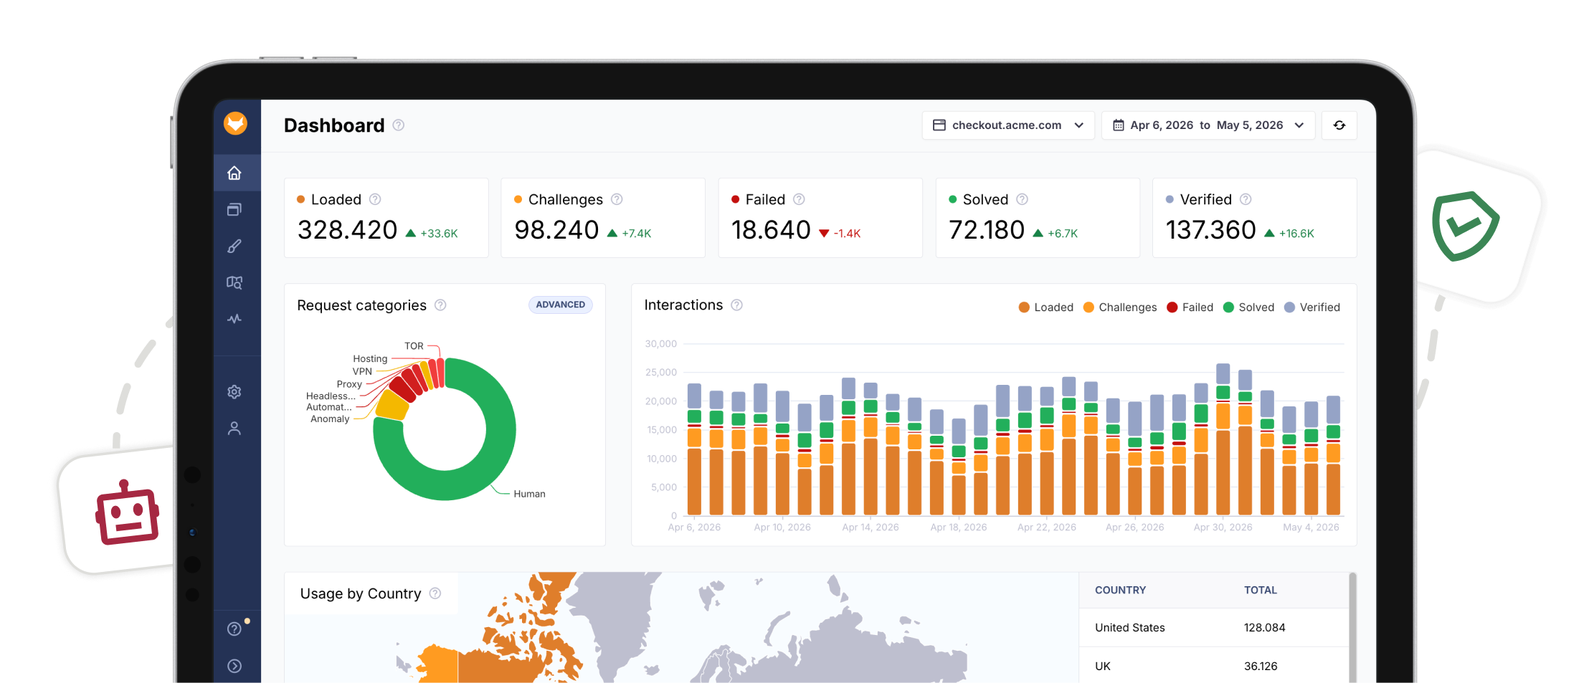The height and width of the screenshot is (683, 1589).
Task: Click the Proxy label on donut chart
Action: [349, 384]
